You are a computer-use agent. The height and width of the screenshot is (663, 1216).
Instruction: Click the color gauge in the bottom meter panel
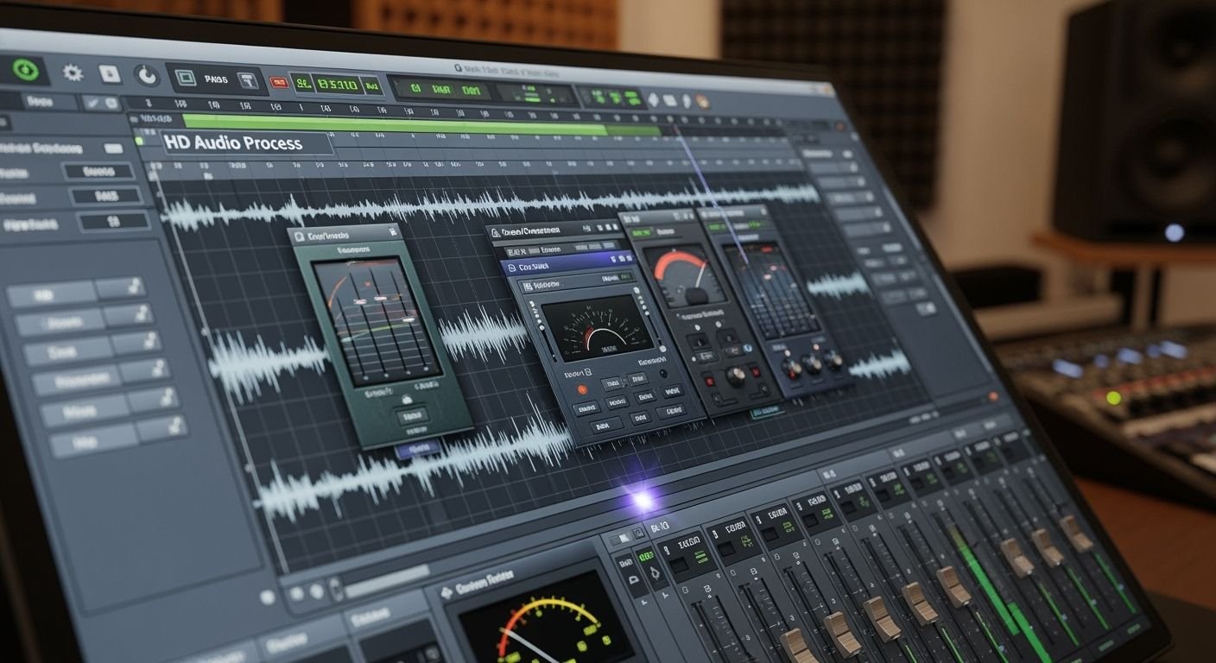548,628
